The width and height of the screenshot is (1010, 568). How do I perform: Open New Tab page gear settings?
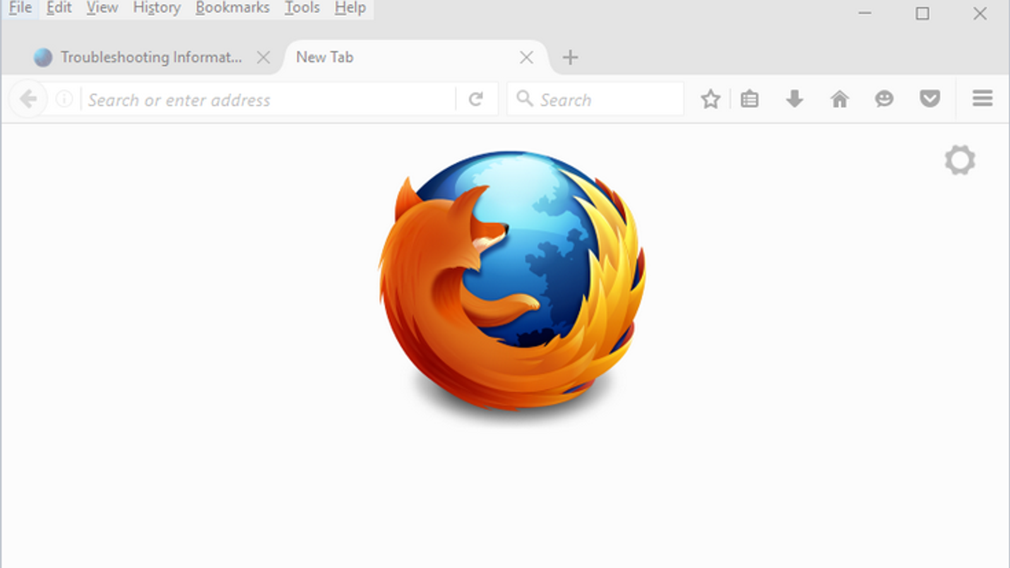pos(960,160)
